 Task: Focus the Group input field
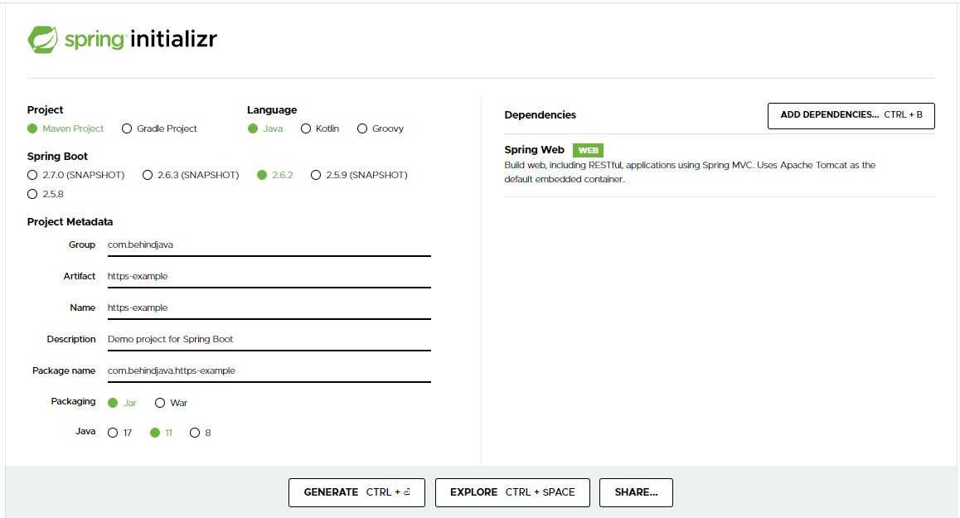[x=269, y=245]
